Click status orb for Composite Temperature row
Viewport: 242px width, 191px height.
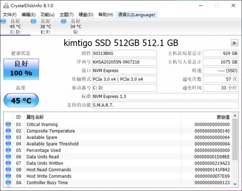pyautogui.click(x=8, y=130)
